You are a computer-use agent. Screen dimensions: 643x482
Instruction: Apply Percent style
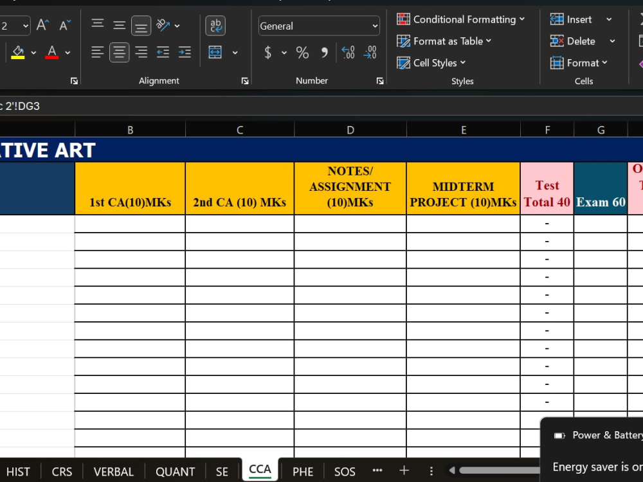point(302,53)
